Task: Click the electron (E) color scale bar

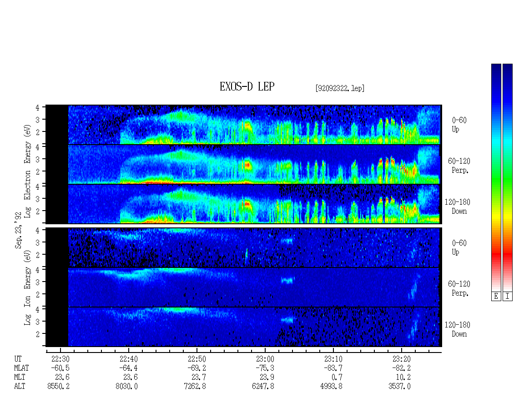Action: [x=496, y=177]
